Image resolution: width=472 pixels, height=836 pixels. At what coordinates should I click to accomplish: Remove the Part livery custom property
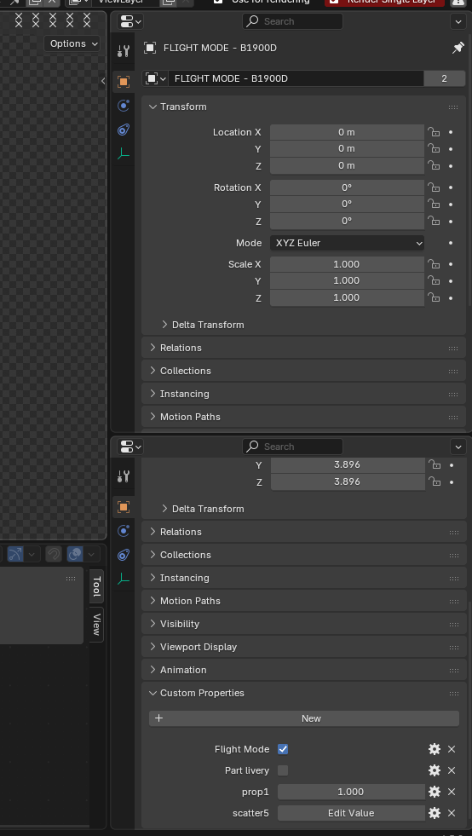point(452,770)
